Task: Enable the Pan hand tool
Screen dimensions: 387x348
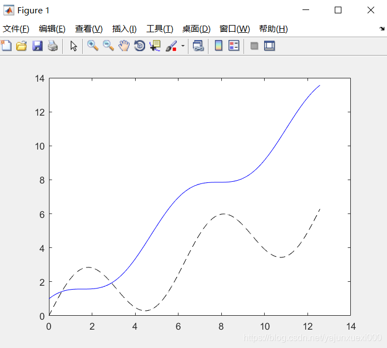Action: (124, 46)
